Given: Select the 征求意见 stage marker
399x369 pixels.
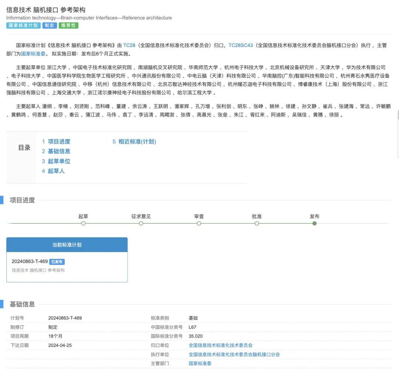Looking at the screenshot, I should tap(141, 223).
